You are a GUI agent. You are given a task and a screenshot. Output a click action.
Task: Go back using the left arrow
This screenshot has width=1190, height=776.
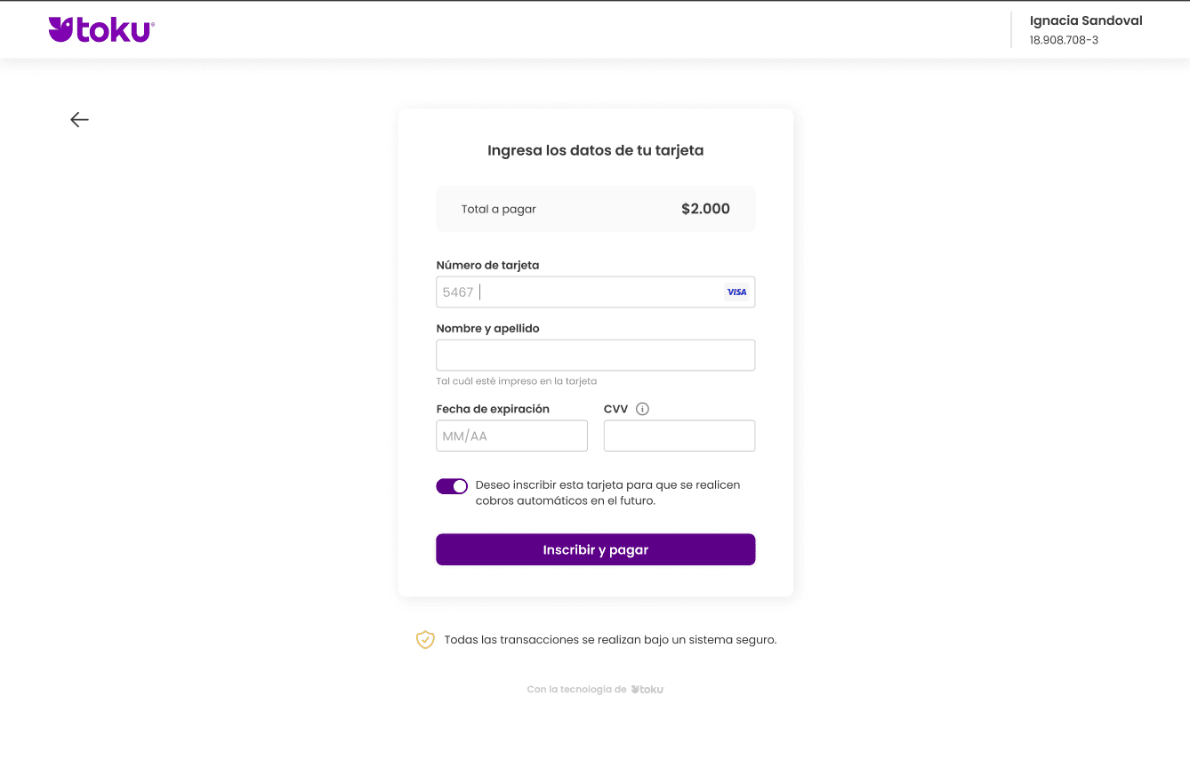pyautogui.click(x=80, y=120)
